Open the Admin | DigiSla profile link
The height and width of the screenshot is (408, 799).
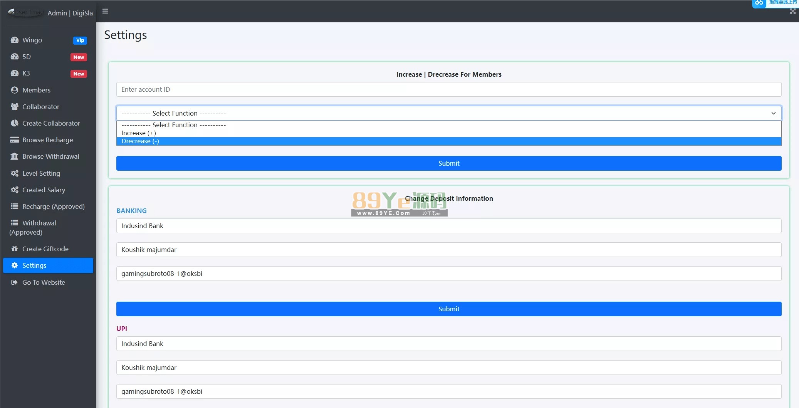[x=70, y=13]
